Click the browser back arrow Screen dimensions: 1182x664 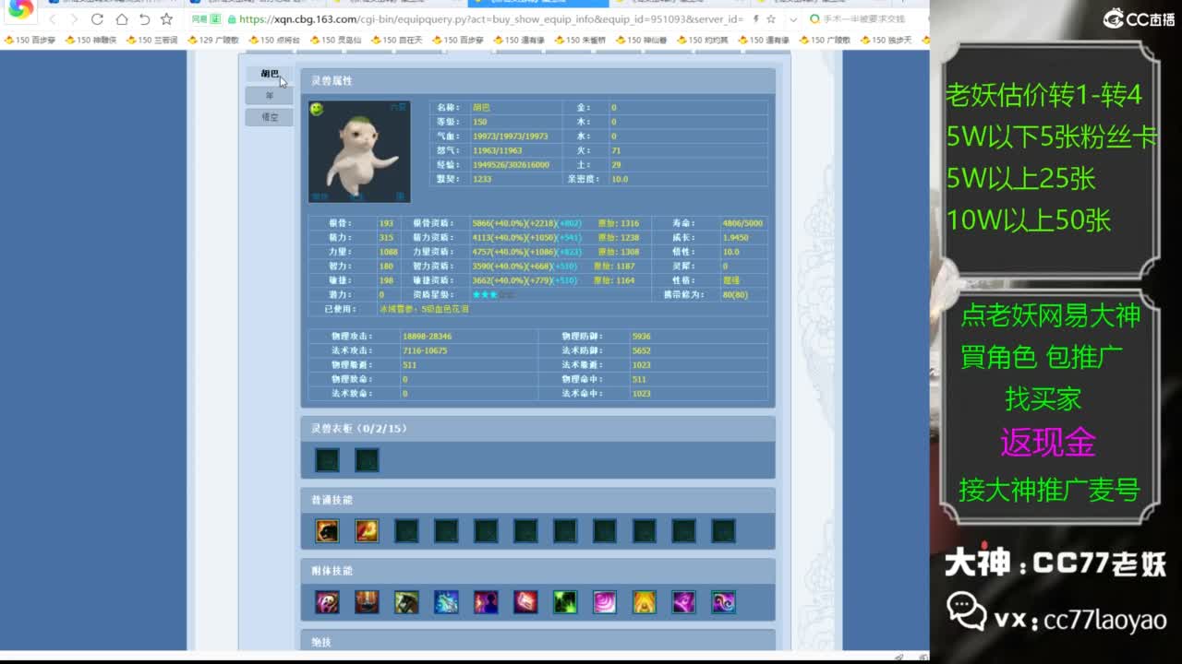pos(53,19)
